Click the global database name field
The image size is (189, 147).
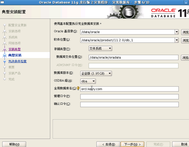point(129,89)
